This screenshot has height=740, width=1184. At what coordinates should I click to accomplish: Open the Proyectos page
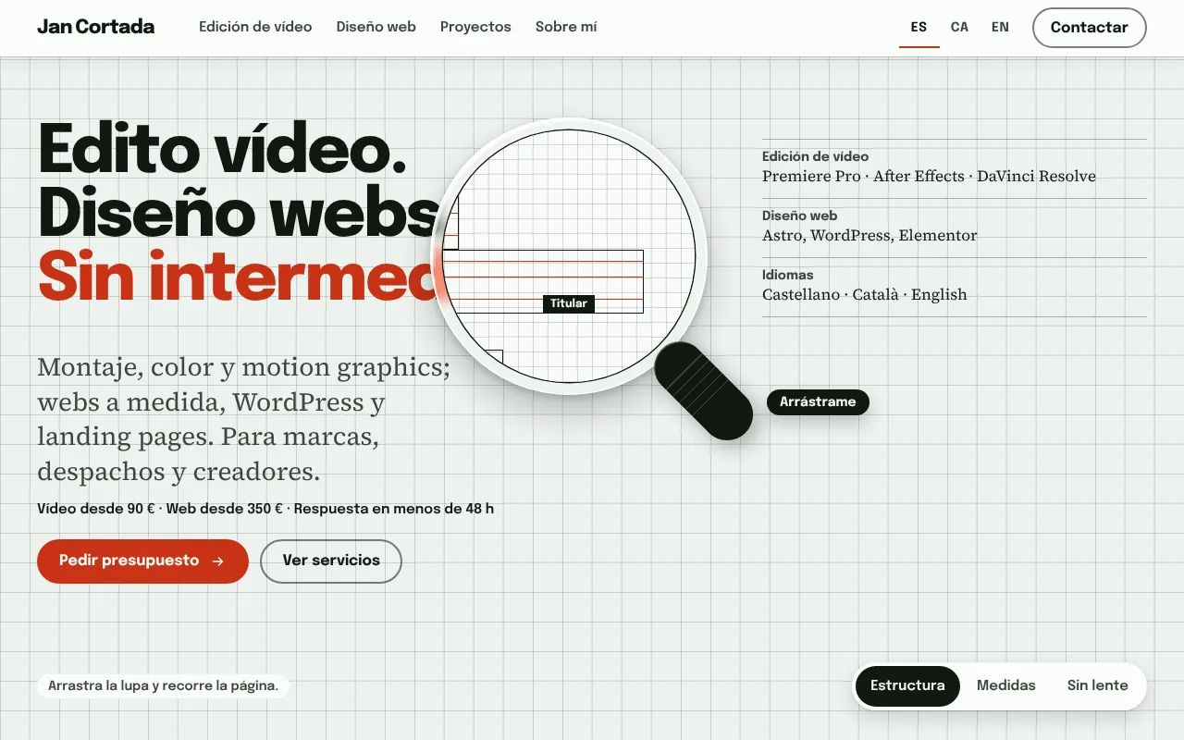tap(475, 27)
